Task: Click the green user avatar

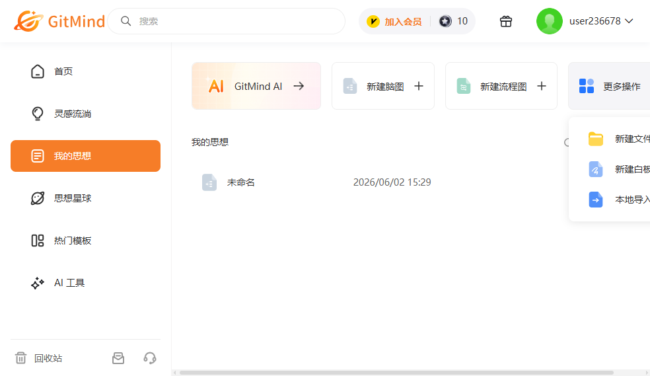Action: pyautogui.click(x=550, y=21)
